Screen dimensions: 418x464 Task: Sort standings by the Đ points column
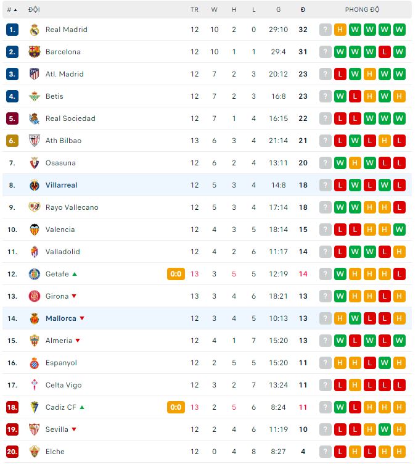click(x=303, y=10)
